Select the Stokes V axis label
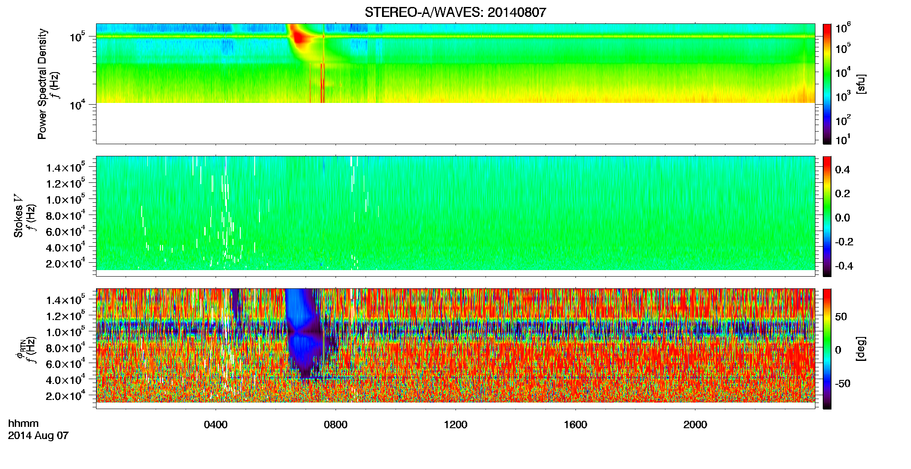Viewport: 911px width, 469px height. (x=18, y=216)
